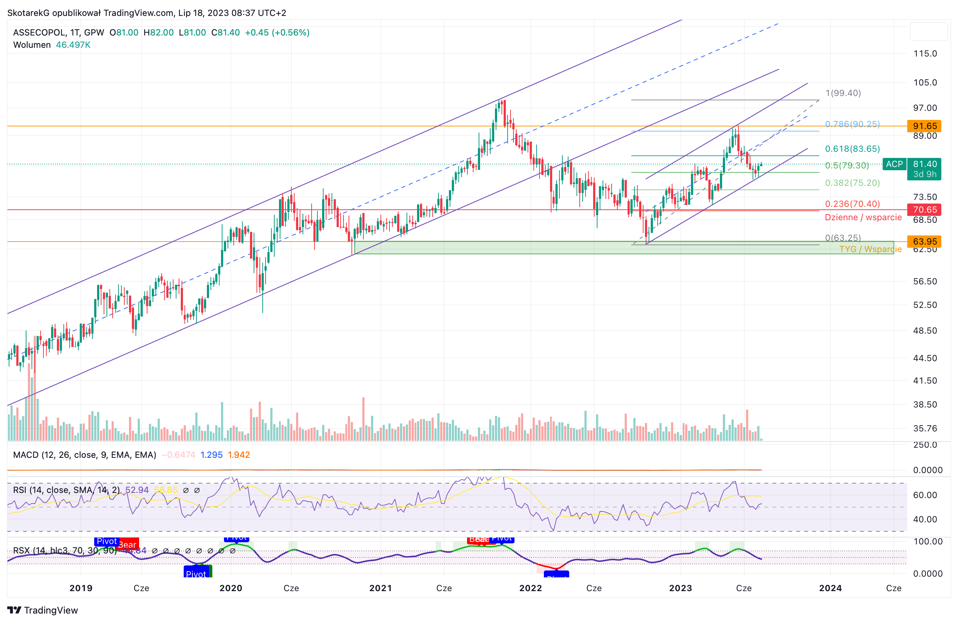This screenshot has height=623, width=958.
Task: Click the 48.50 price axis label
Action: pos(925,330)
